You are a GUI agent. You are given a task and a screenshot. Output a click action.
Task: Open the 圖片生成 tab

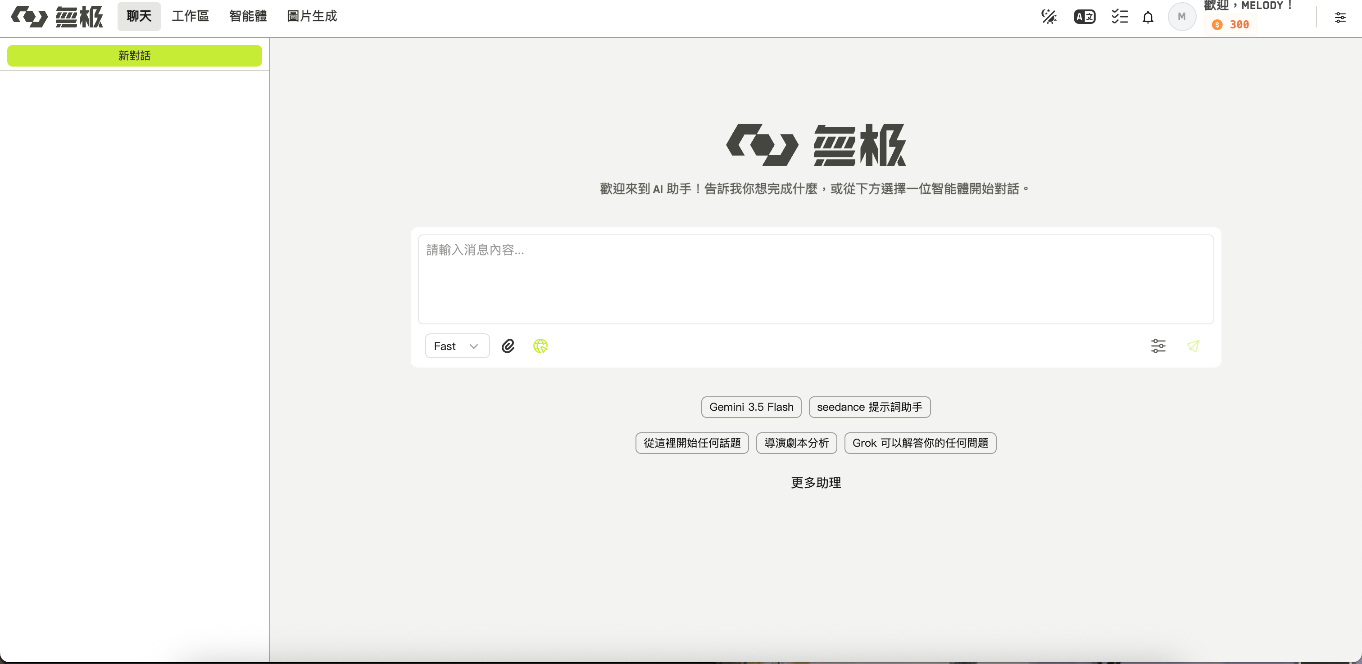pyautogui.click(x=312, y=16)
